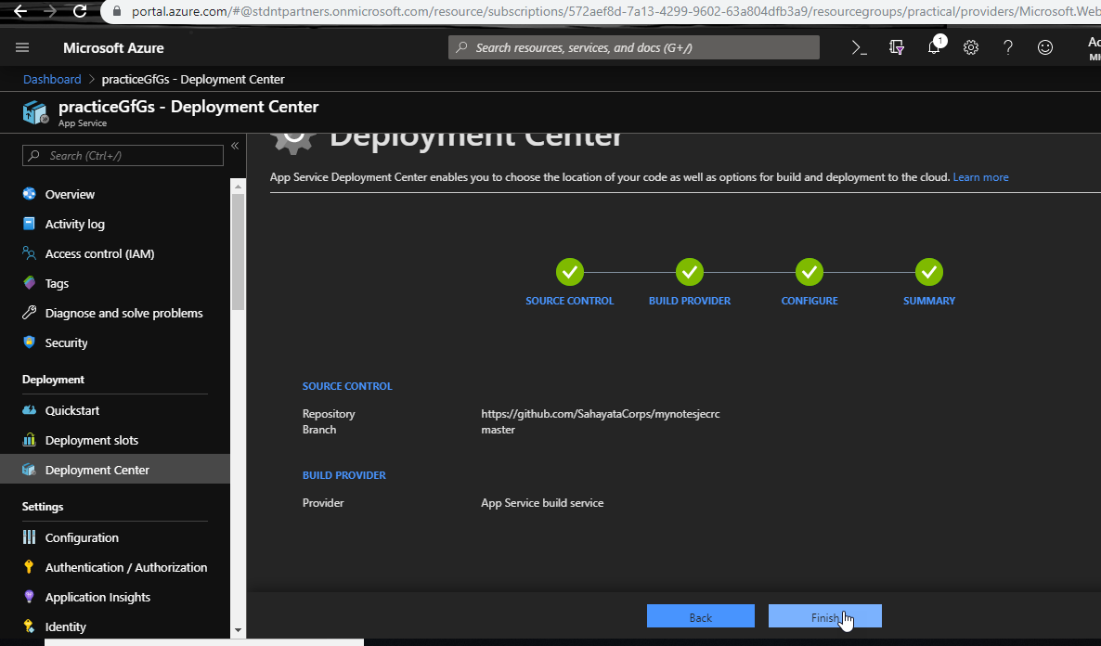Click the Overview icon in the sidebar
Viewport: 1101px width, 646px height.
pos(29,194)
